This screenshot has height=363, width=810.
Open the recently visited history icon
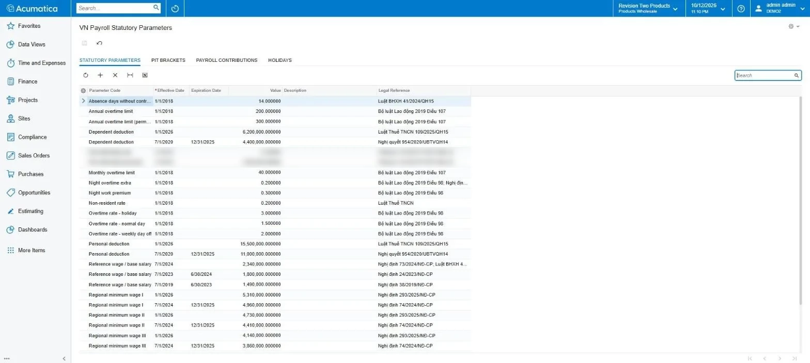point(175,8)
